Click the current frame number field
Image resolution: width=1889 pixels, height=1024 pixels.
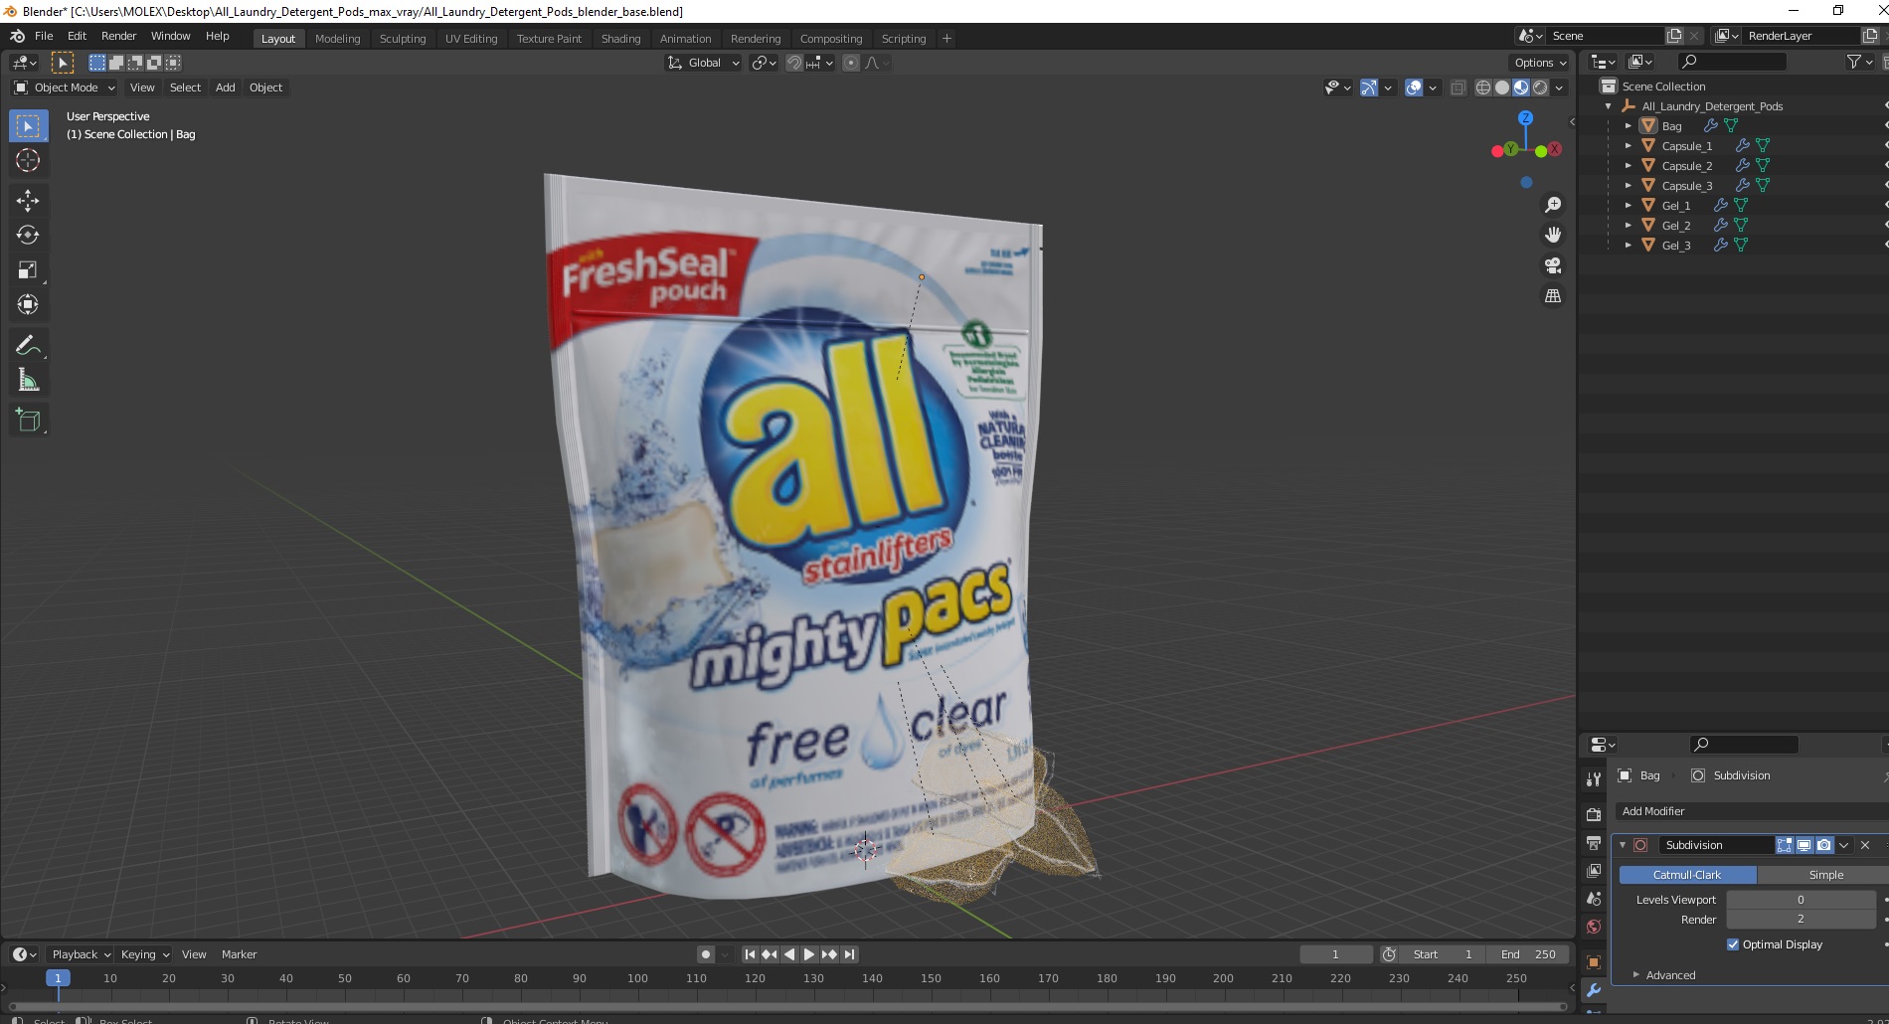point(1335,954)
